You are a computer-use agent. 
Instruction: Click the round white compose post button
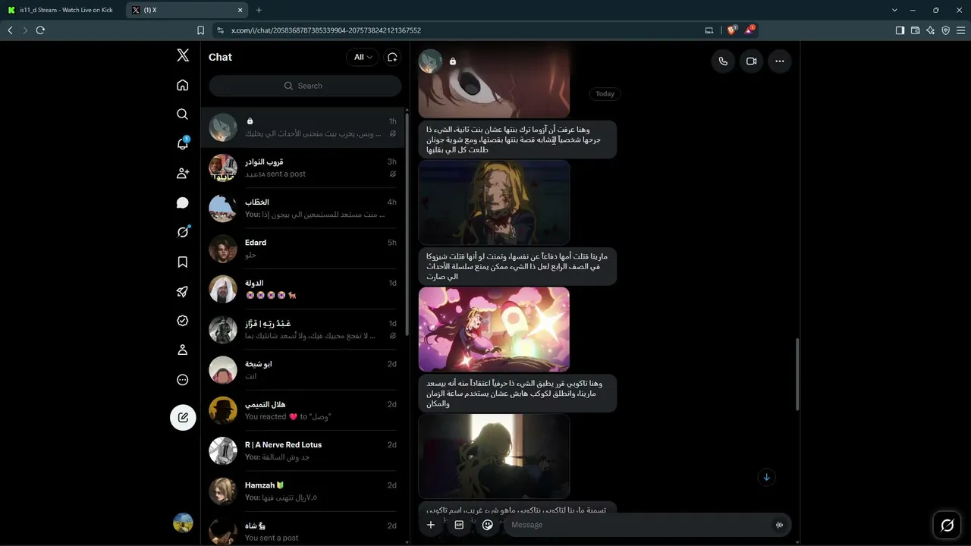(183, 417)
